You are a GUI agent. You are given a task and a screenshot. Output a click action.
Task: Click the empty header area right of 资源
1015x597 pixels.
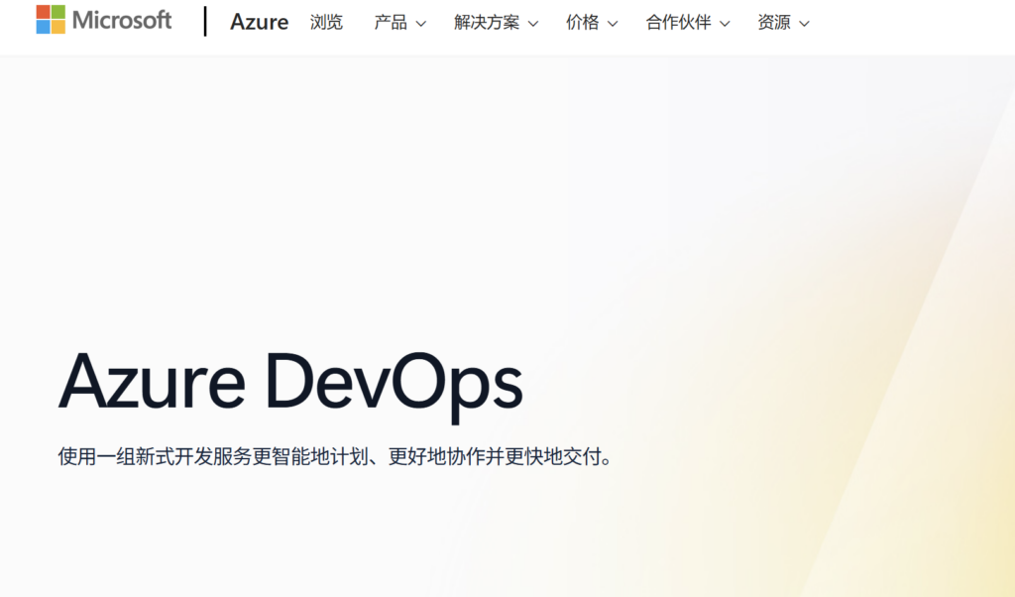click(913, 26)
